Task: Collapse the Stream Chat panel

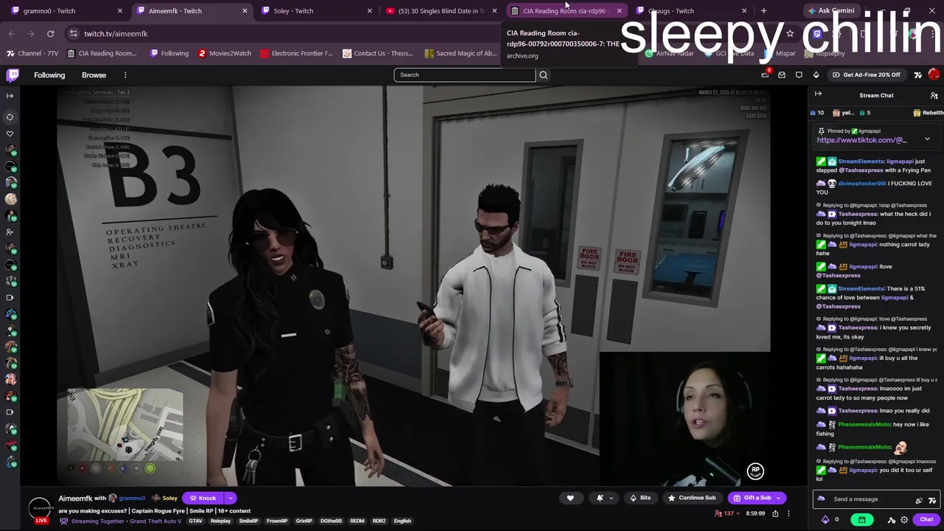Action: (818, 94)
